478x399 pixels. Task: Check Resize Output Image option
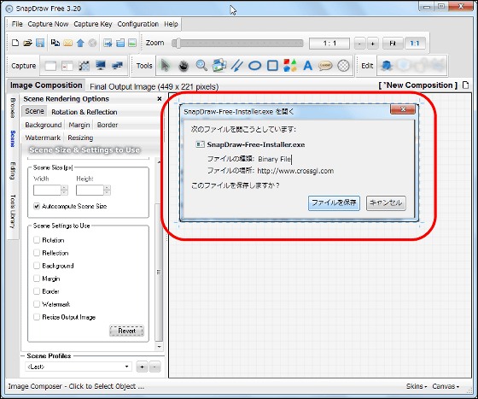[x=37, y=317]
